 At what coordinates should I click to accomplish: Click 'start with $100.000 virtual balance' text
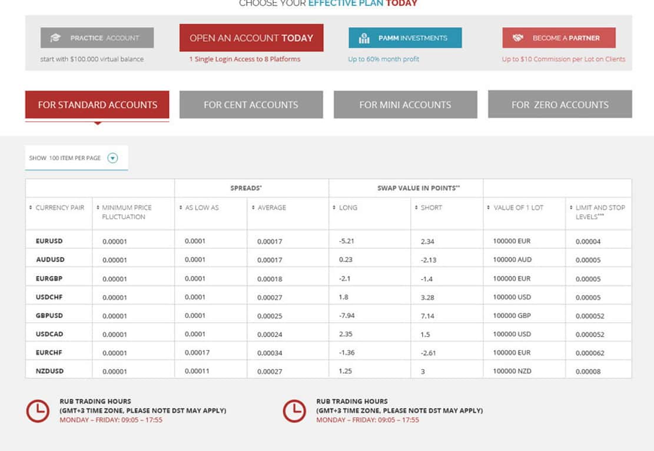click(x=92, y=59)
